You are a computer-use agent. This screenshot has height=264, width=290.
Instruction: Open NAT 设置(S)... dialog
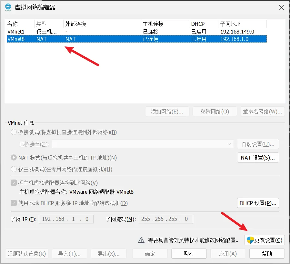click(x=258, y=158)
